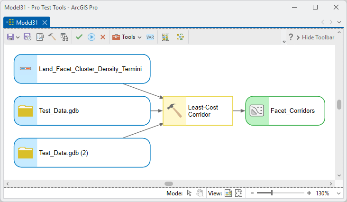The height and width of the screenshot is (202, 347).
Task: Click Hide Toolbar button
Action: 315,37
